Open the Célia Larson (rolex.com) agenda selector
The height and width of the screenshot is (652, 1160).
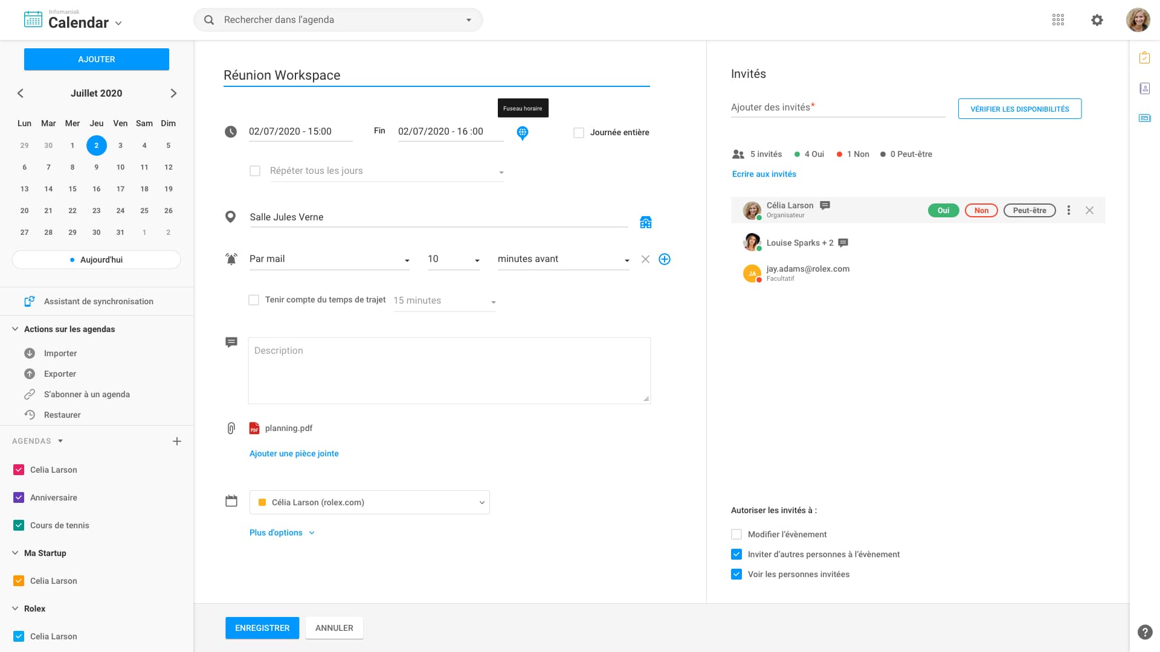369,502
